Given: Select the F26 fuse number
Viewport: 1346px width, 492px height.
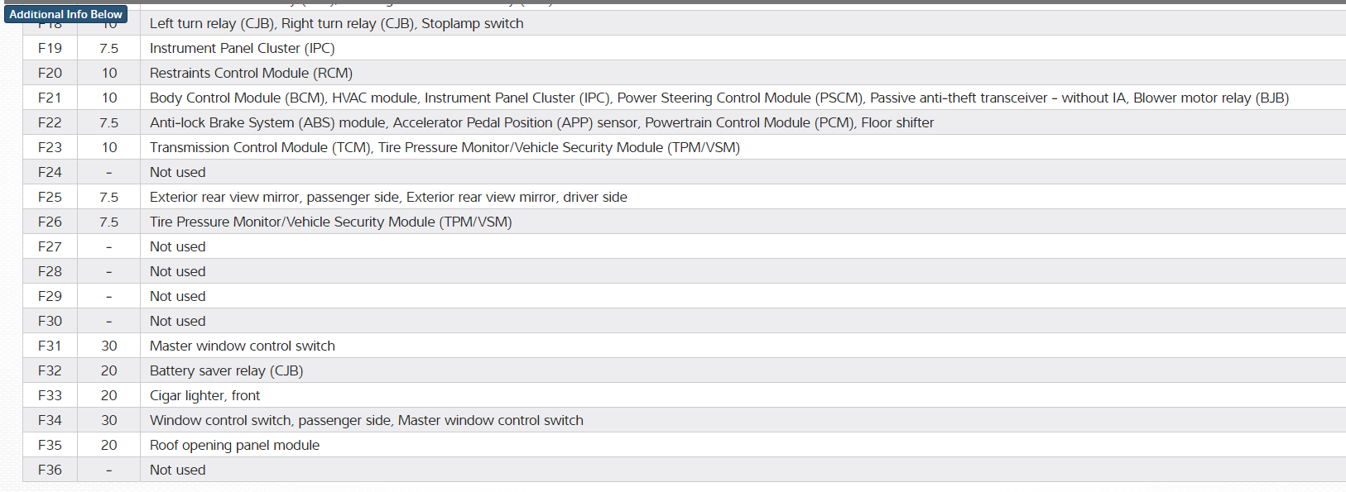Looking at the screenshot, I should tap(50, 222).
